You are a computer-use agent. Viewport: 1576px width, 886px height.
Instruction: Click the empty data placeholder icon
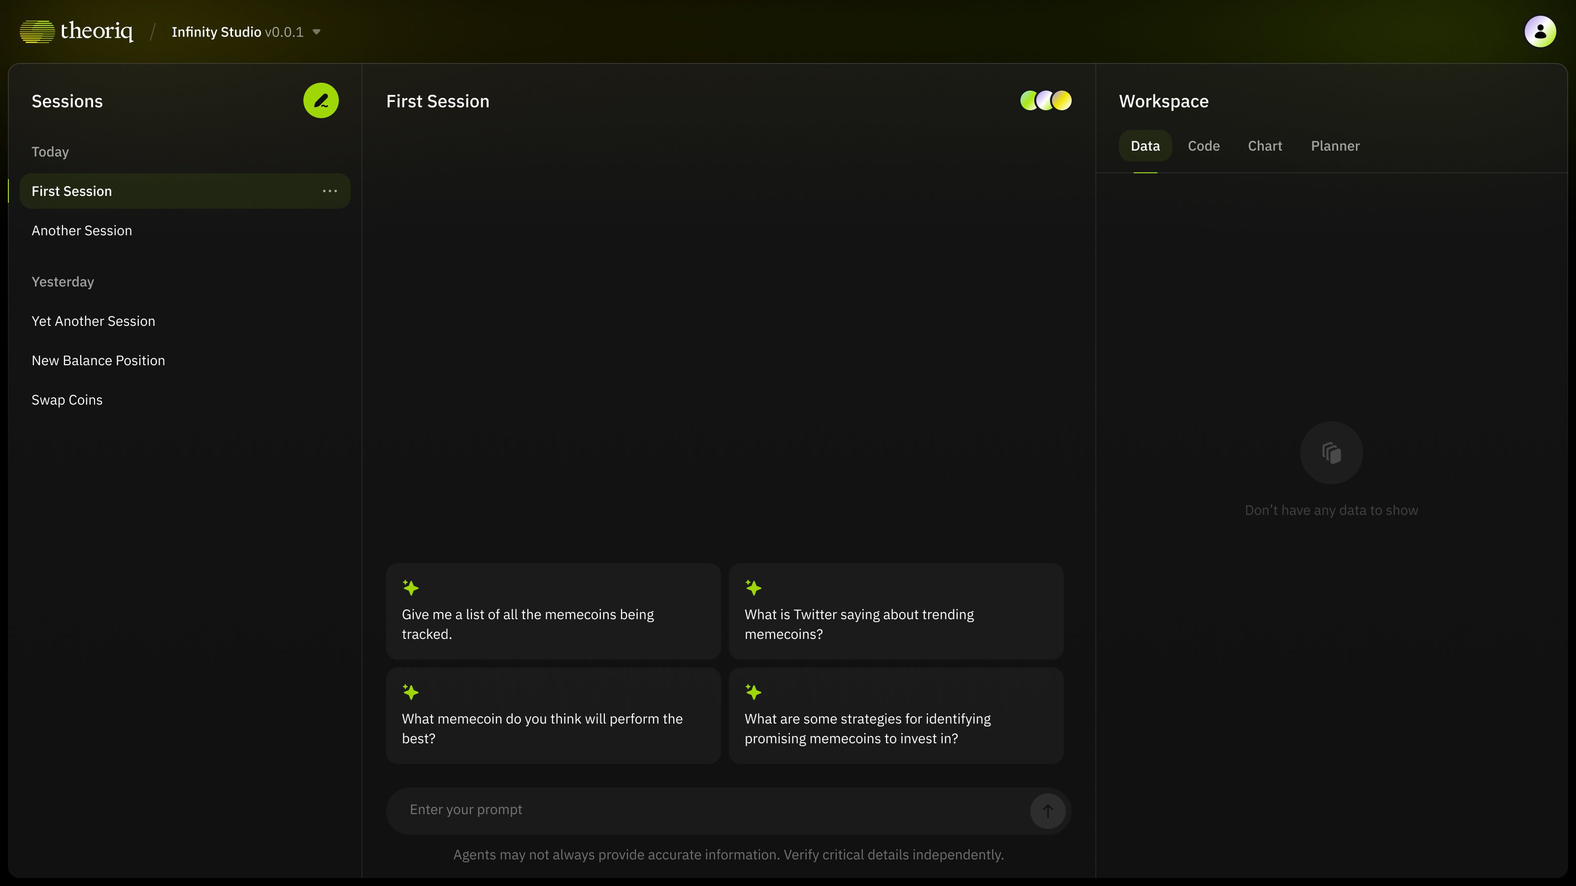[1331, 453]
